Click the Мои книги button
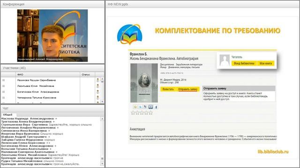Screen dimensions: 300x168 tap(266, 63)
